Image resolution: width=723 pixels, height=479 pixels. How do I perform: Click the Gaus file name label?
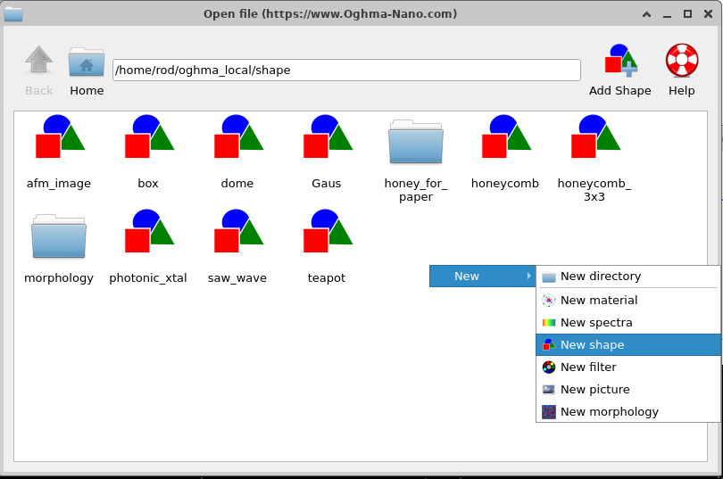click(x=327, y=184)
